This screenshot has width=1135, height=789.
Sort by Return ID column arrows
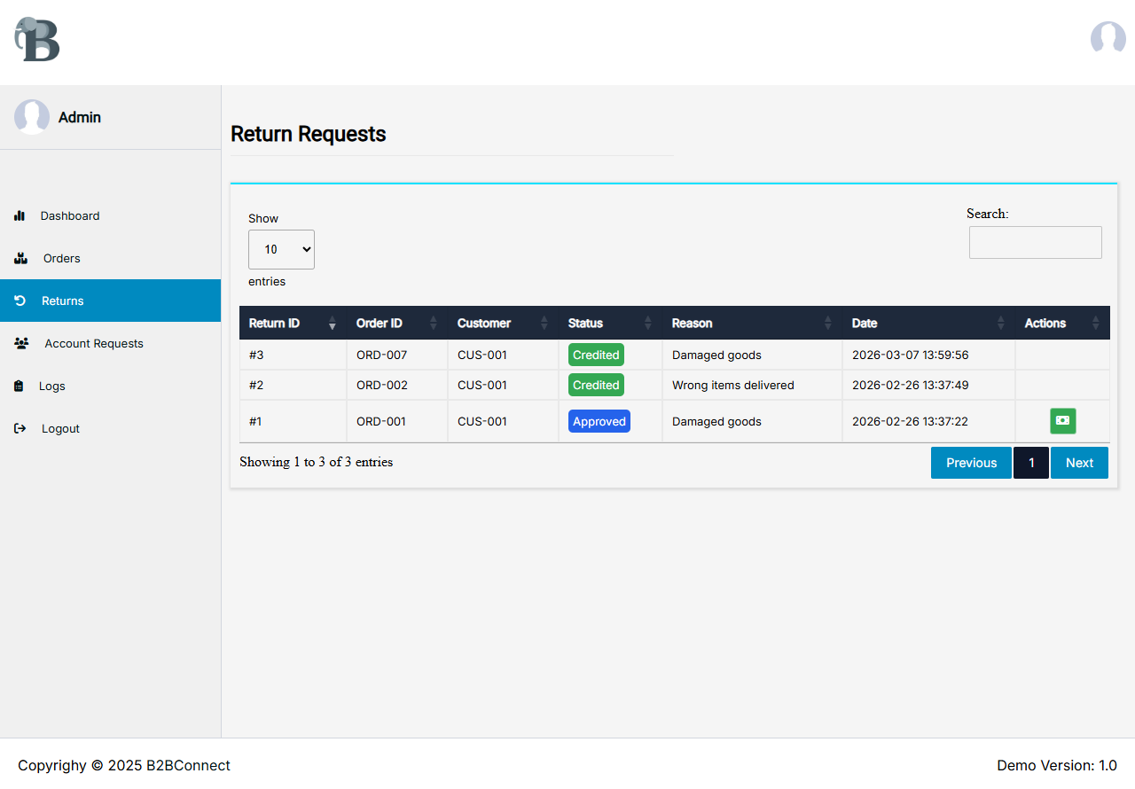pos(333,323)
